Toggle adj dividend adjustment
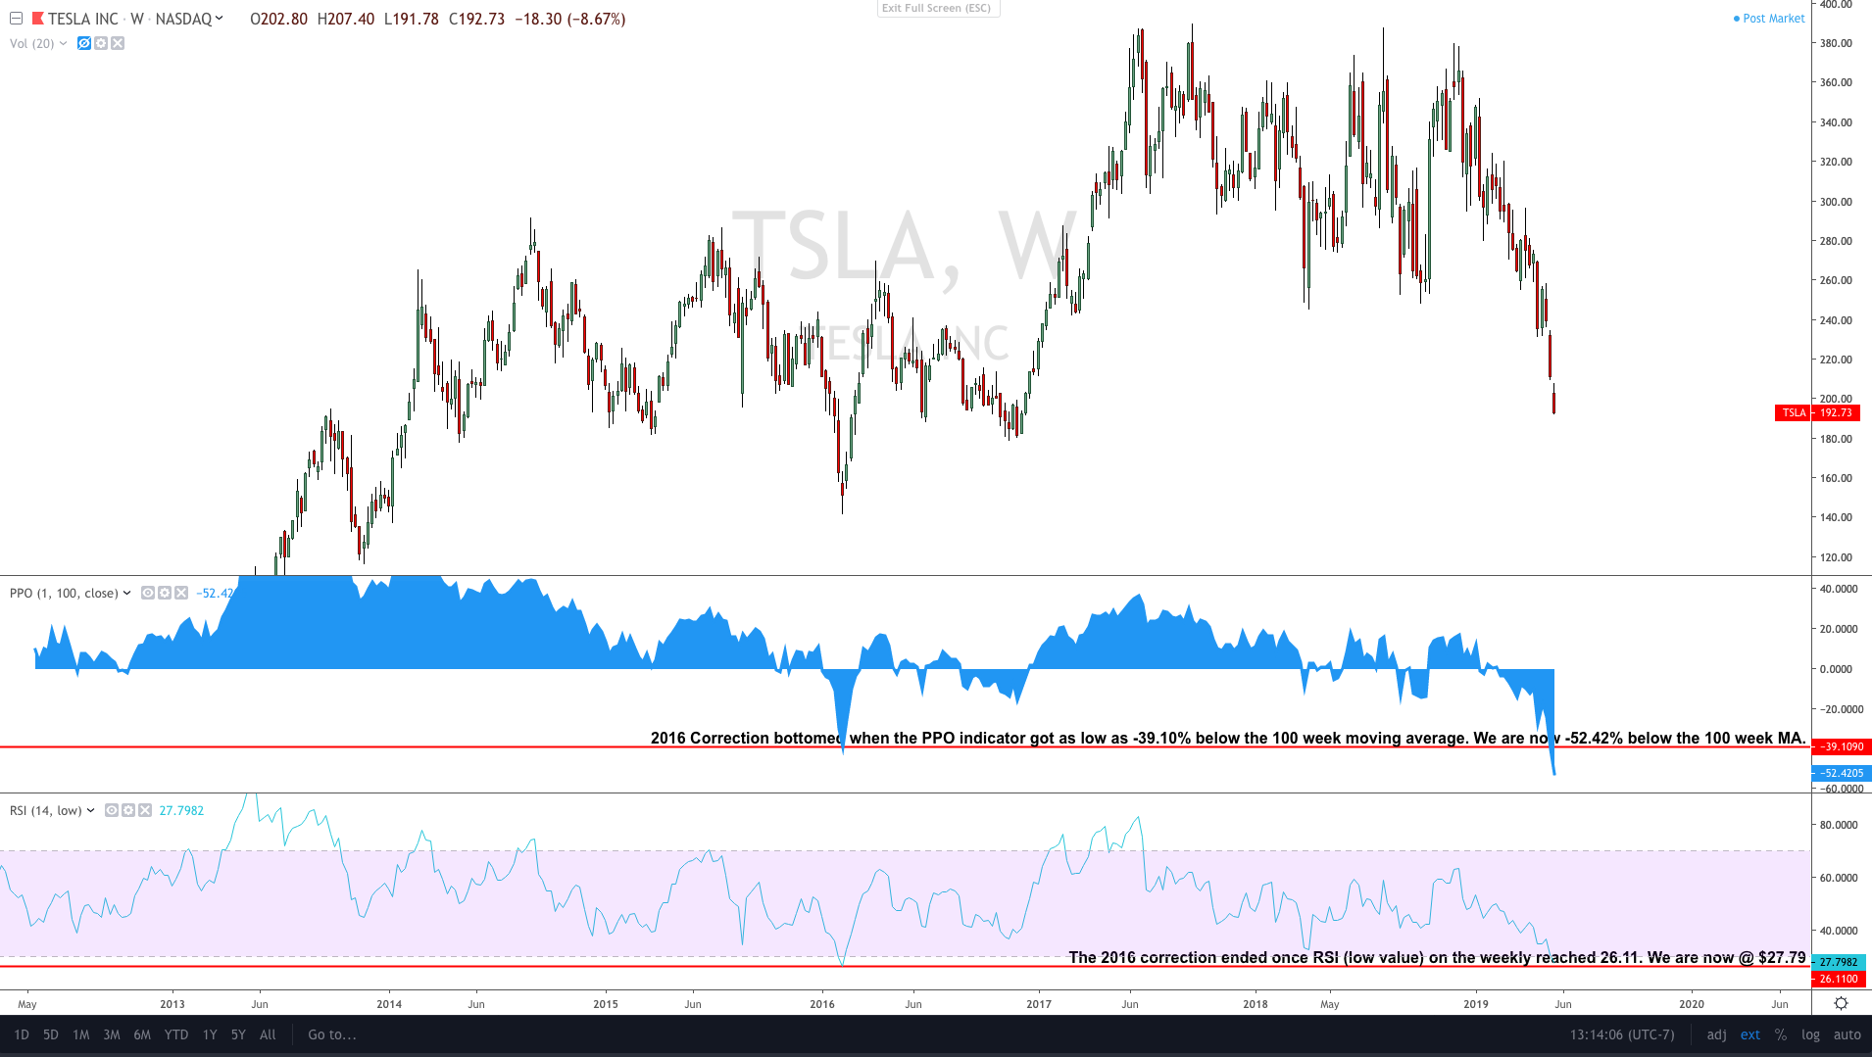The height and width of the screenshot is (1057, 1872). (1717, 1034)
